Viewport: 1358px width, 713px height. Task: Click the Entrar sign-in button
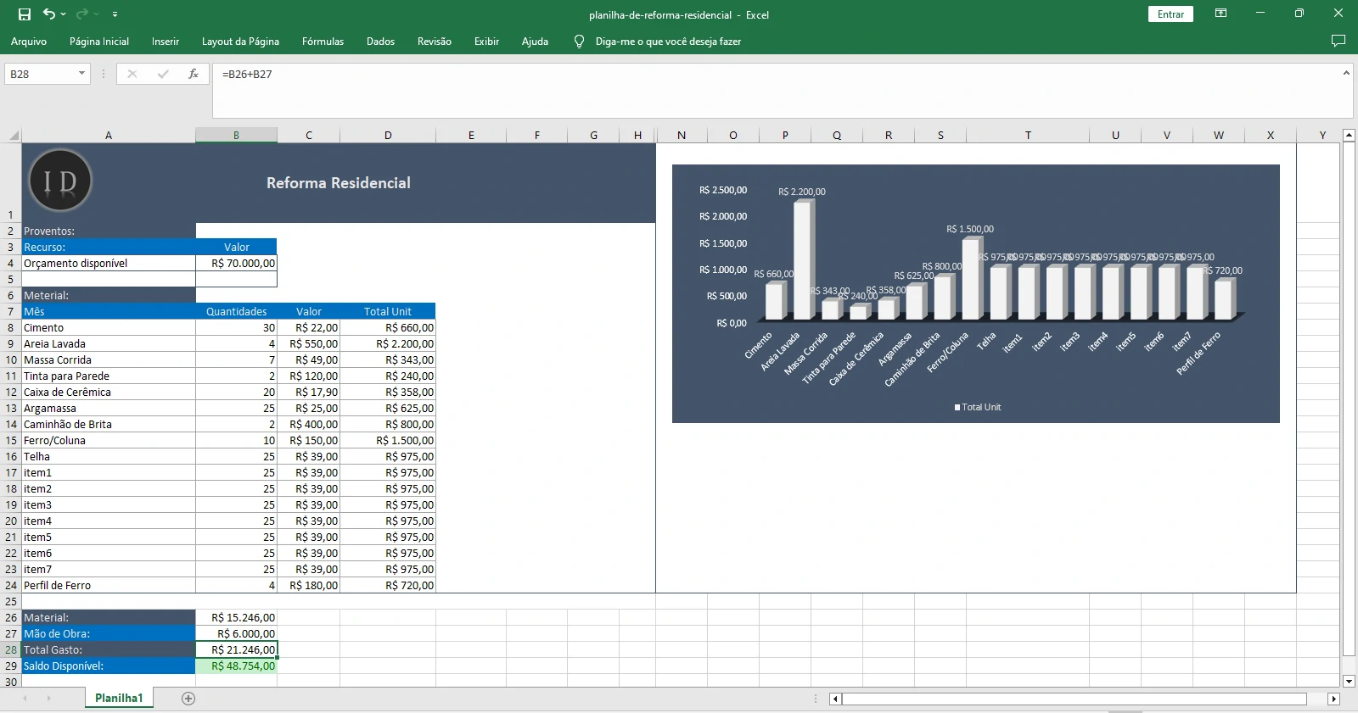1170,14
